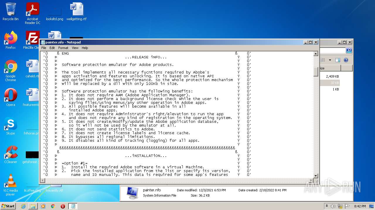Click Notepad's vertical scrollbar thumb
Viewport: 375px width, 210px height.
point(316,71)
